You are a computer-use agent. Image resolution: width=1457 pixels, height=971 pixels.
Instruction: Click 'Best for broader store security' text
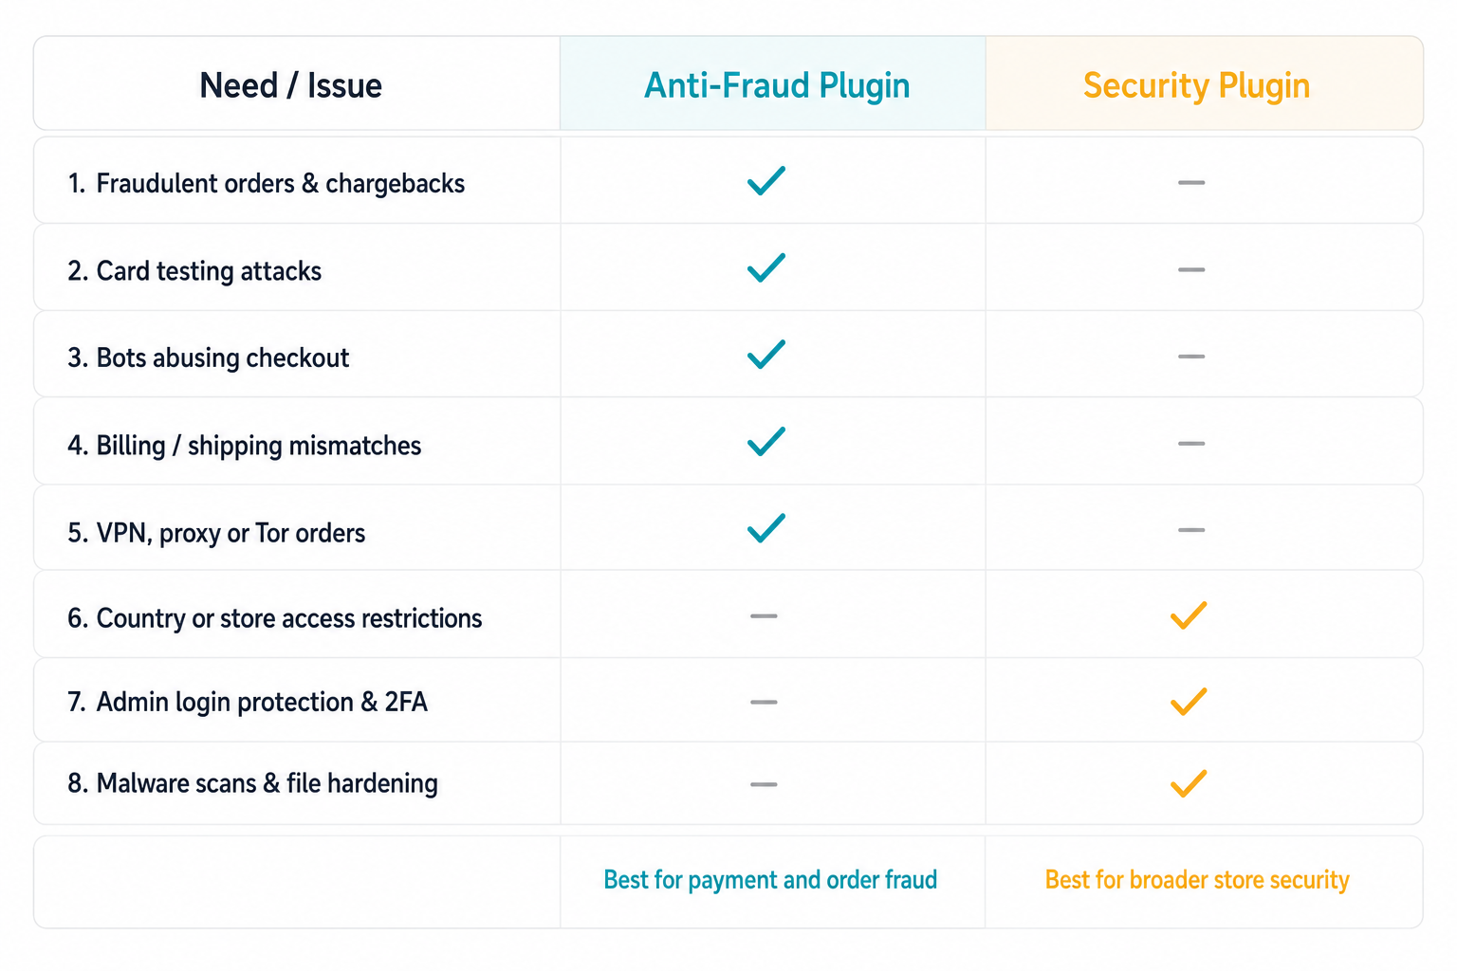pyautogui.click(x=1197, y=880)
